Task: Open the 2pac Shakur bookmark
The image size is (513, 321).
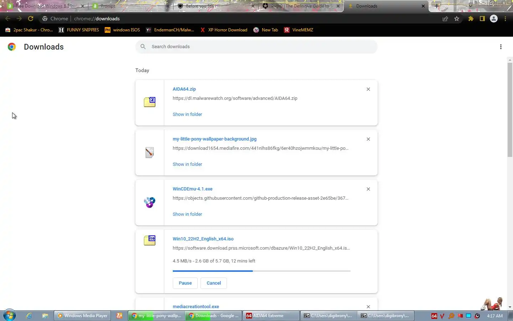Action: click(29, 30)
